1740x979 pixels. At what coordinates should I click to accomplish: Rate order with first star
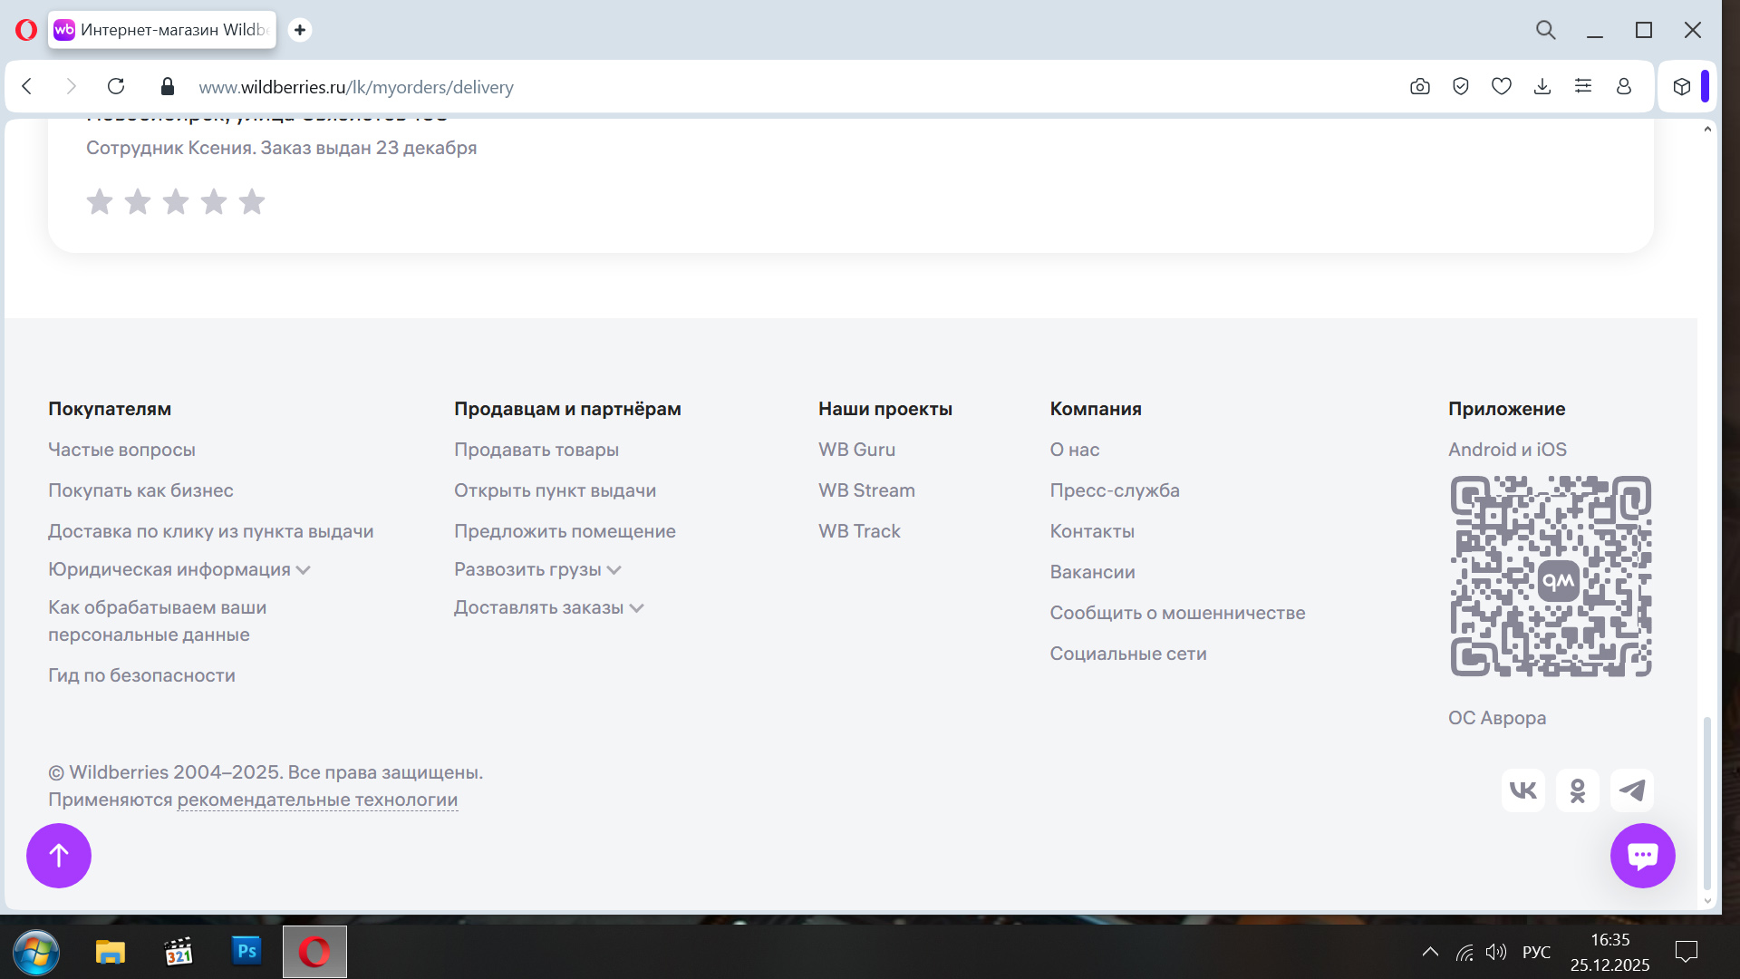tap(100, 201)
